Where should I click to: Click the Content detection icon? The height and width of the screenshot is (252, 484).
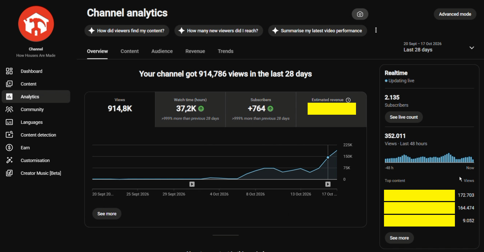[x=9, y=135]
